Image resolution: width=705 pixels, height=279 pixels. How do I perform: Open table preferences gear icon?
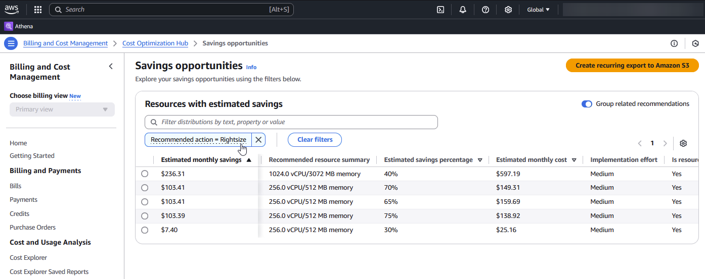(683, 143)
